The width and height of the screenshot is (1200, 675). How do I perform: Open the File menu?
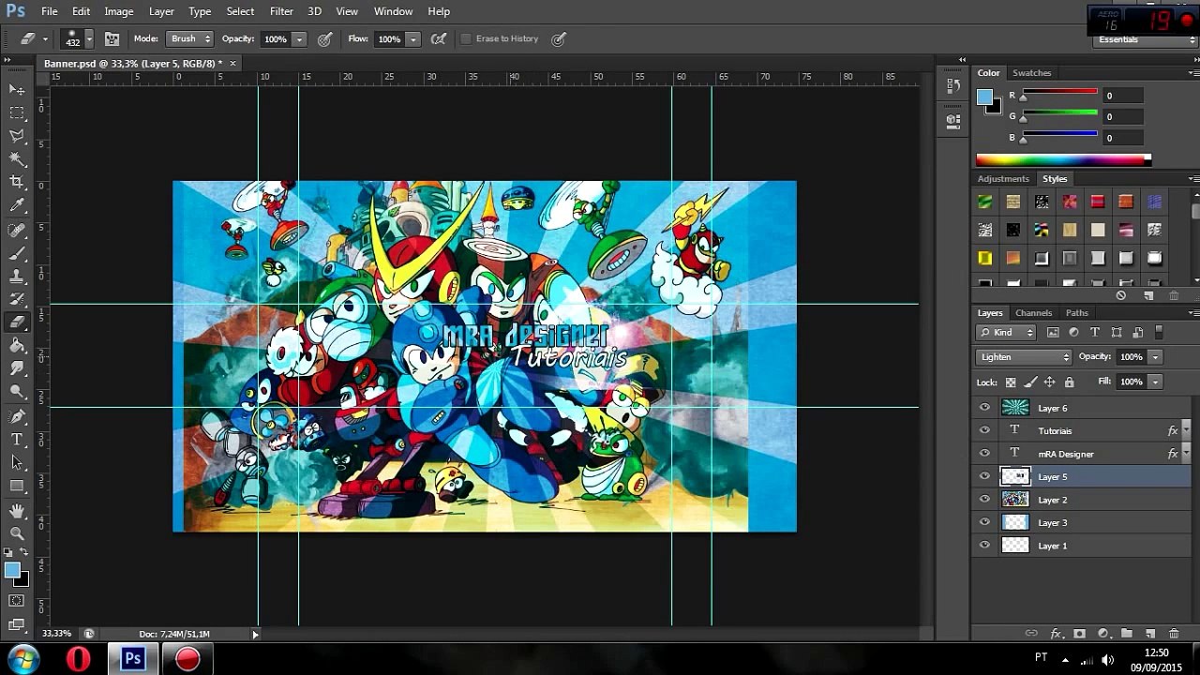coord(50,11)
